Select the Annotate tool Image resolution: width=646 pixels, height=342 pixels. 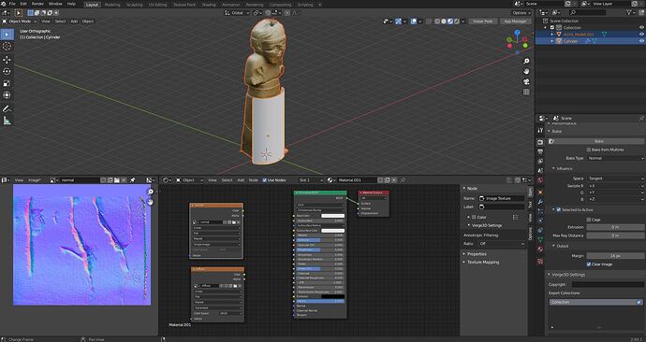[7, 108]
